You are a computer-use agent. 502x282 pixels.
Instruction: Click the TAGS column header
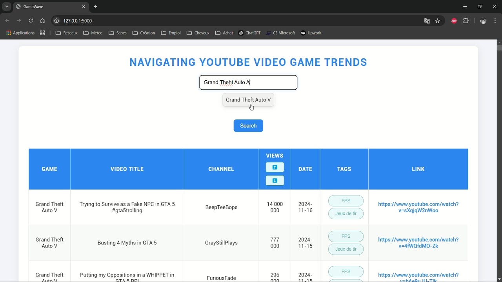(344, 169)
